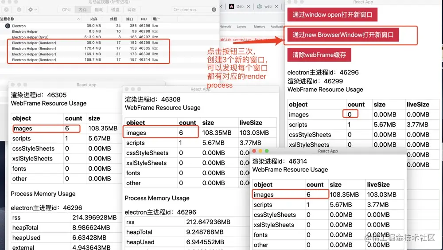Click the React favicon of the web tab

(x=259, y=6)
